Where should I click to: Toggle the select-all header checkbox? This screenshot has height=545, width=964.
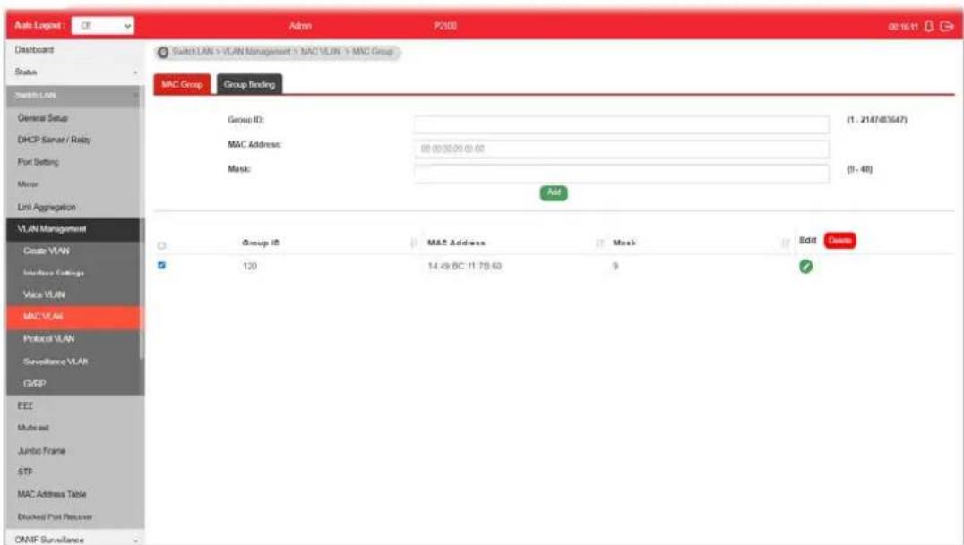(161, 245)
